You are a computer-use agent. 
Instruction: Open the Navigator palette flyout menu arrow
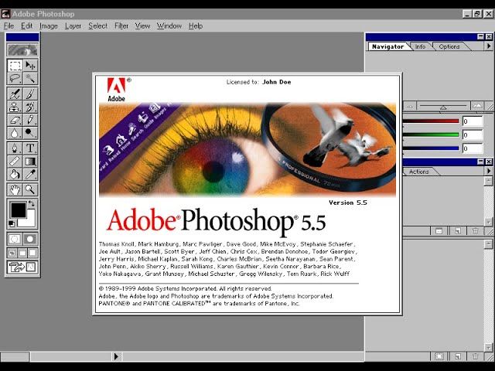point(488,46)
